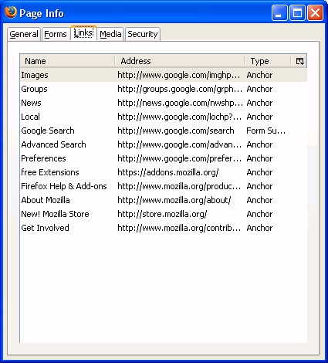Click the news.google.com address cell
This screenshot has height=363, width=328.
pyautogui.click(x=180, y=103)
